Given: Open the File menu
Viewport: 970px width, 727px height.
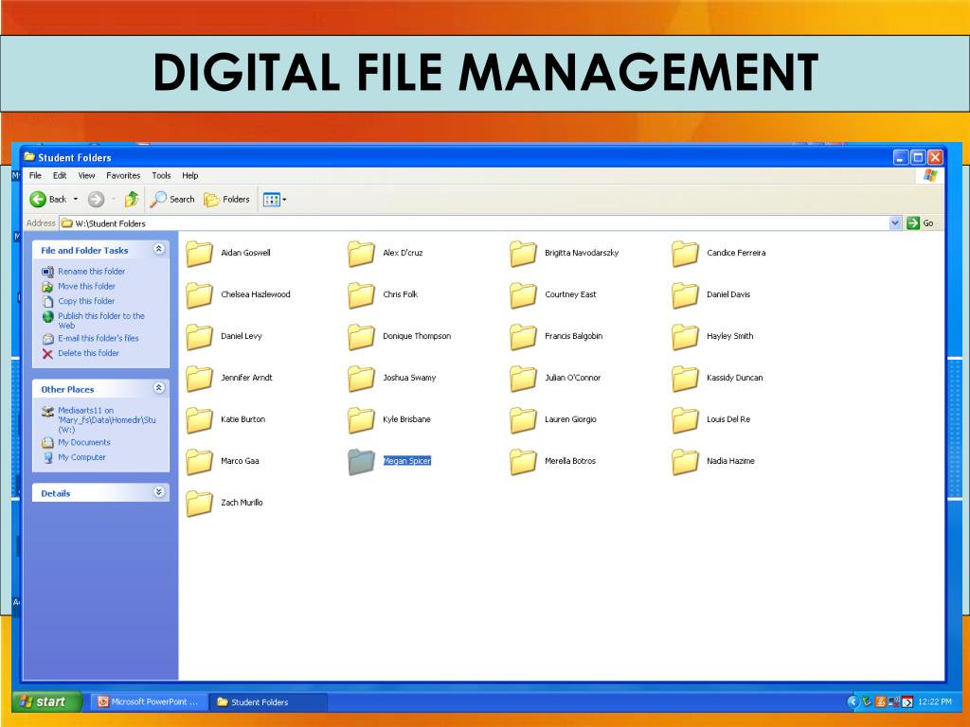Looking at the screenshot, I should tap(35, 175).
